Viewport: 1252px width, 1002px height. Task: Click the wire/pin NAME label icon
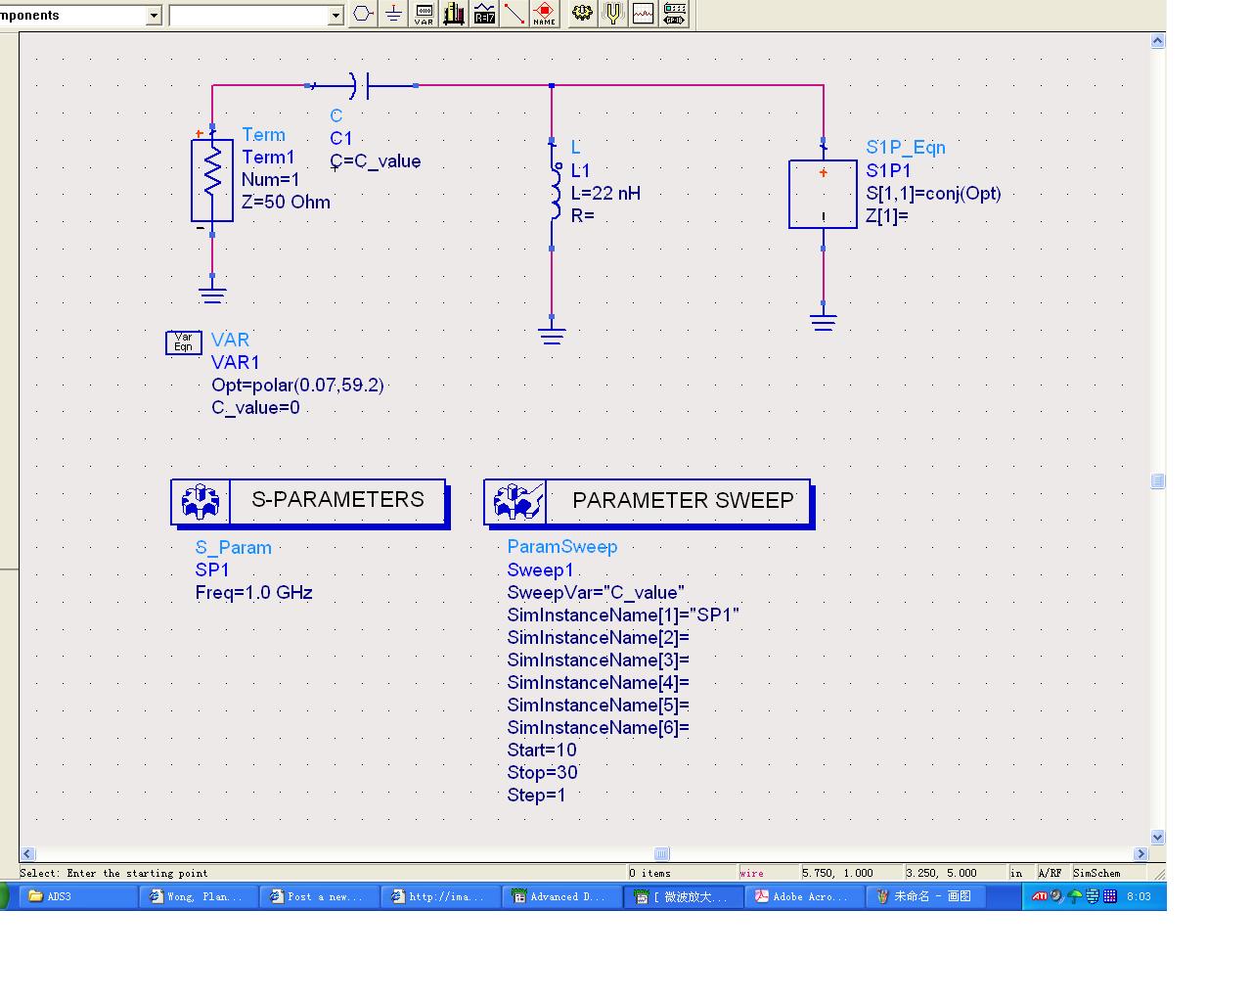pos(545,14)
